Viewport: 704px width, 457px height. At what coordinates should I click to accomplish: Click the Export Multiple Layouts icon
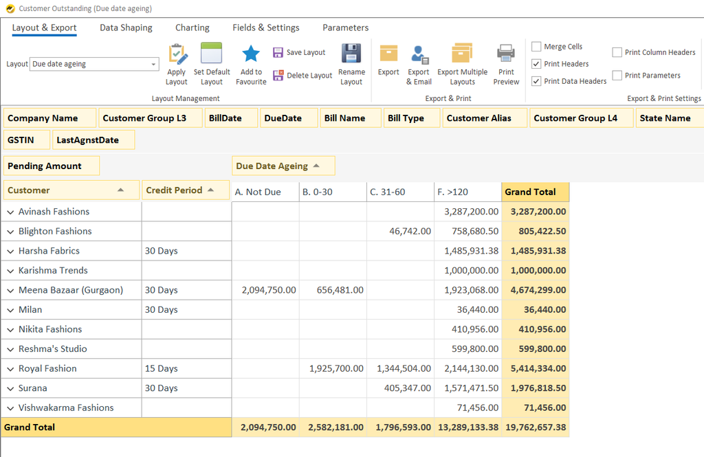click(x=462, y=53)
